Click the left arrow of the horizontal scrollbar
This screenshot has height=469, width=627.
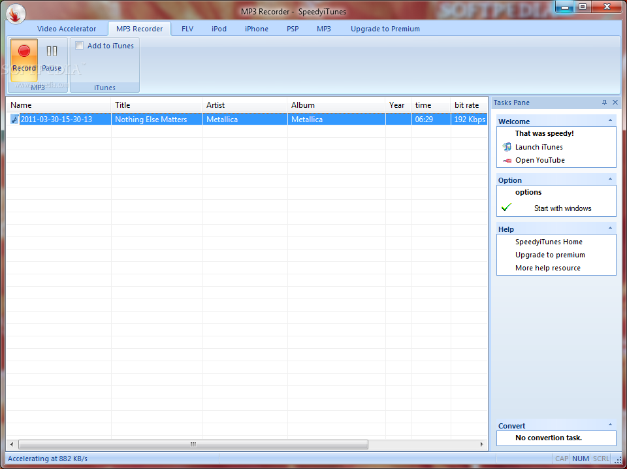12,445
